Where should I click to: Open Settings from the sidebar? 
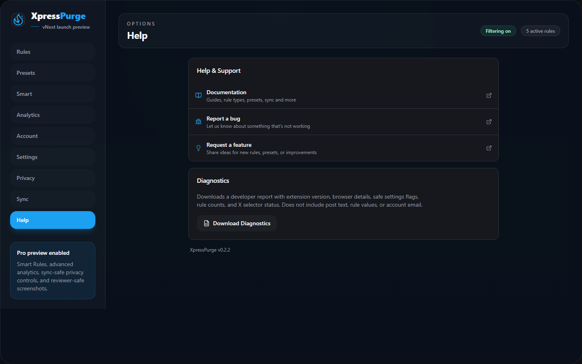click(x=53, y=157)
